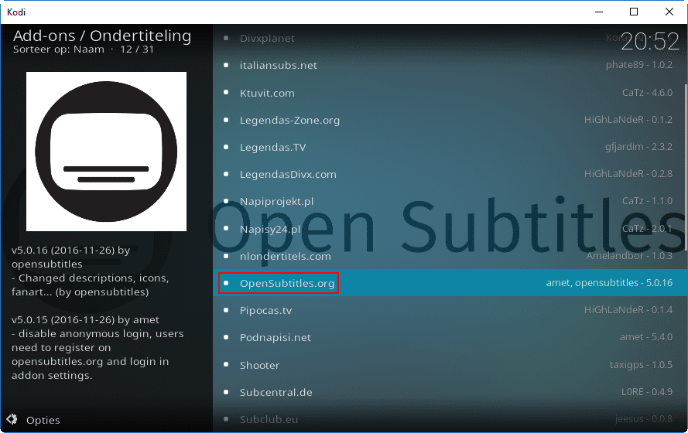Choose Subcentral.de from the list
Viewport: 688px width, 433px height.
[450, 392]
